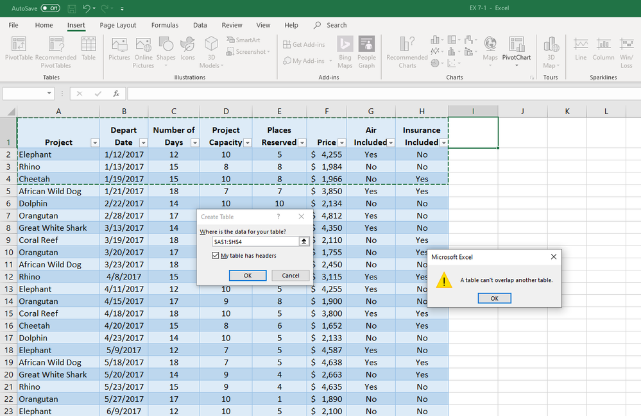Open the Price column filter dropdown
The height and width of the screenshot is (416, 641).
(342, 143)
